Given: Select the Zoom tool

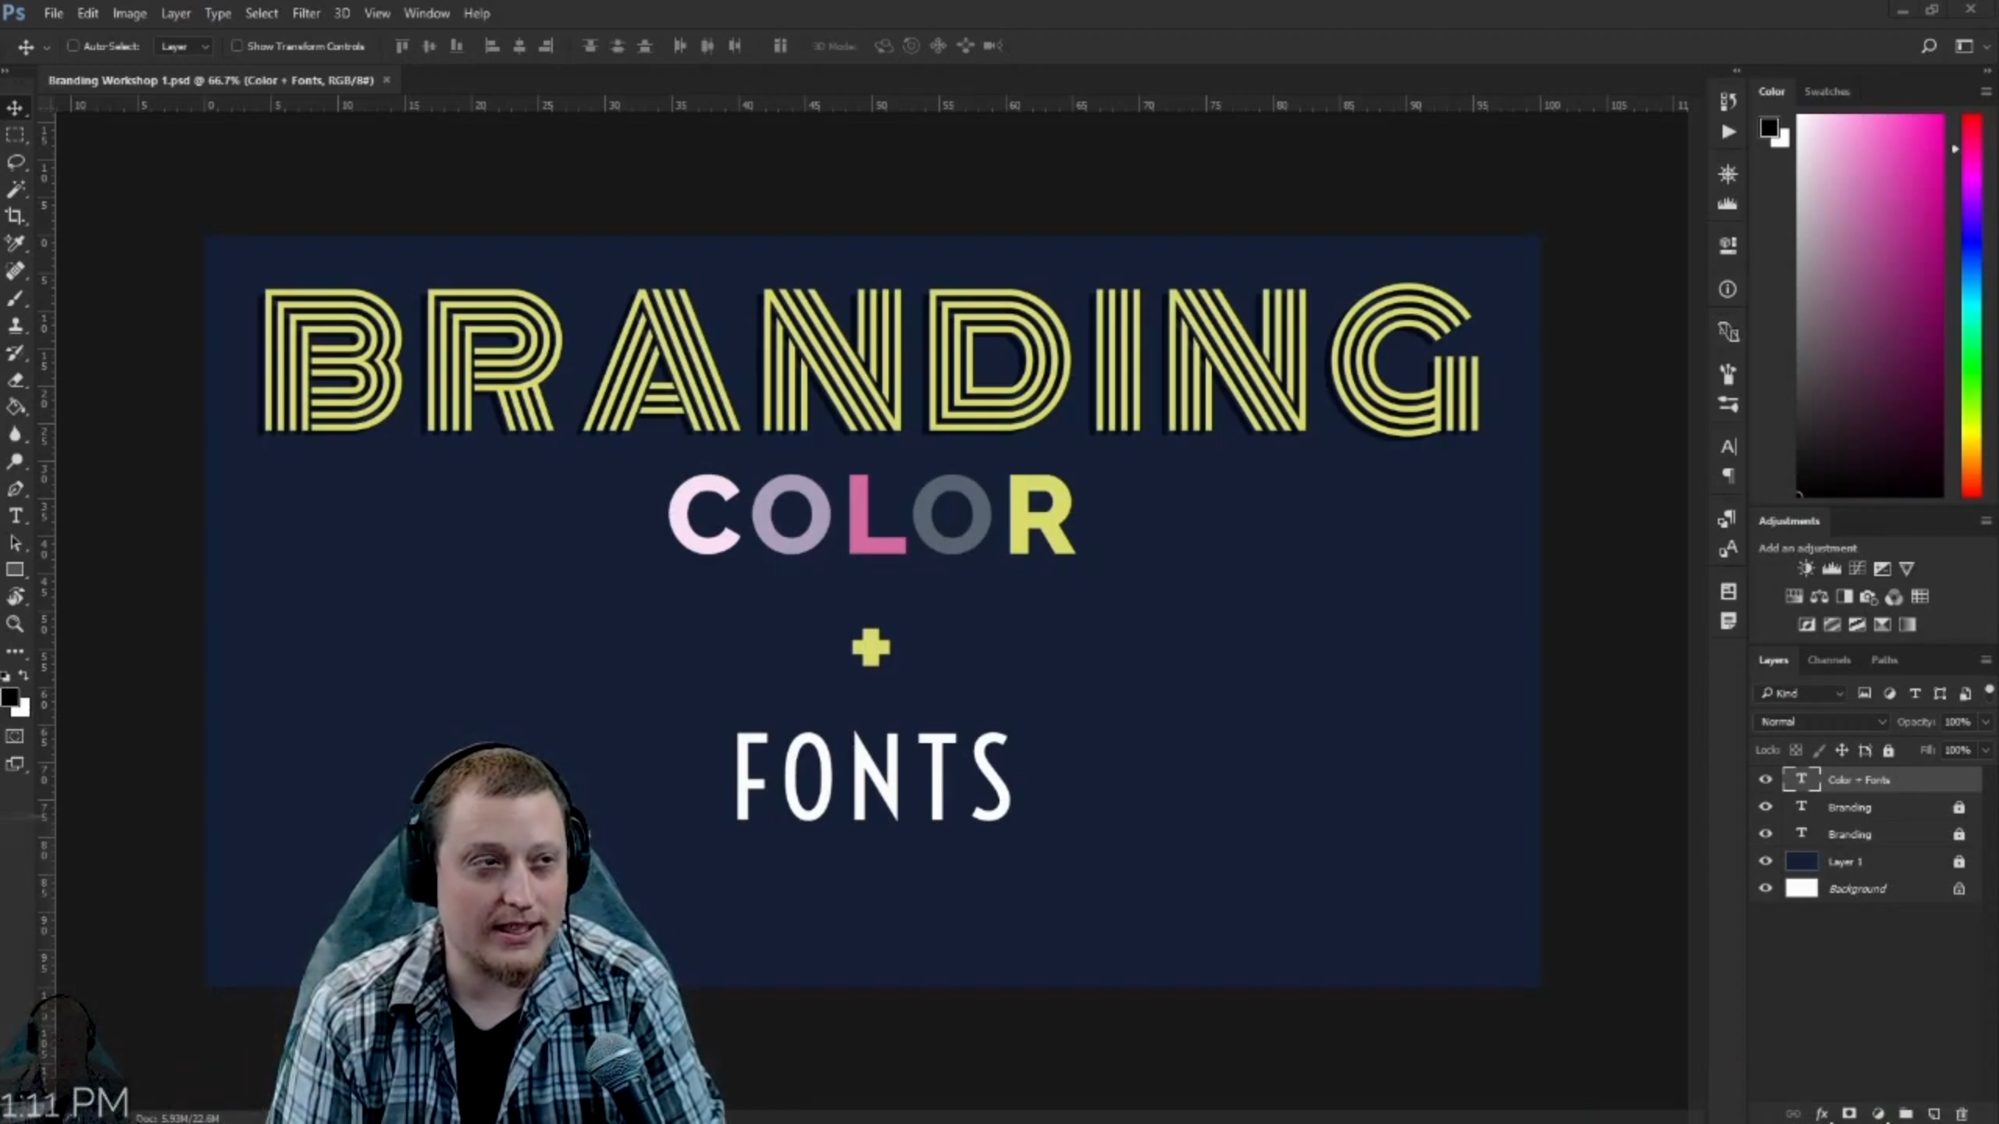Looking at the screenshot, I should [15, 624].
